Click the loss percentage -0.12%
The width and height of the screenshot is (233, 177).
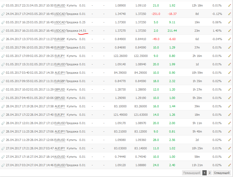tap(217, 14)
